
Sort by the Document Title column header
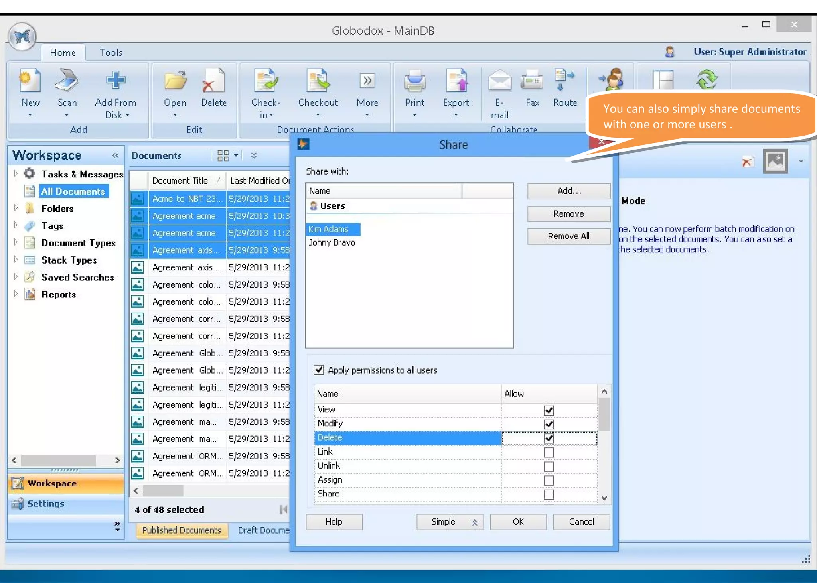187,181
